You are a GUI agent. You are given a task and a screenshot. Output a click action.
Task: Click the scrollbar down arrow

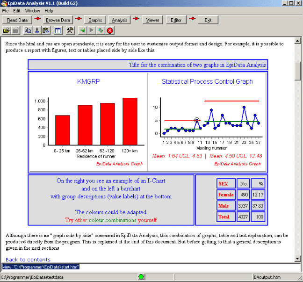click(x=297, y=259)
